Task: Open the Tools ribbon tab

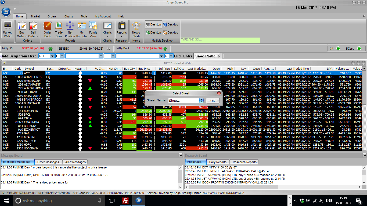Action: point(84,16)
